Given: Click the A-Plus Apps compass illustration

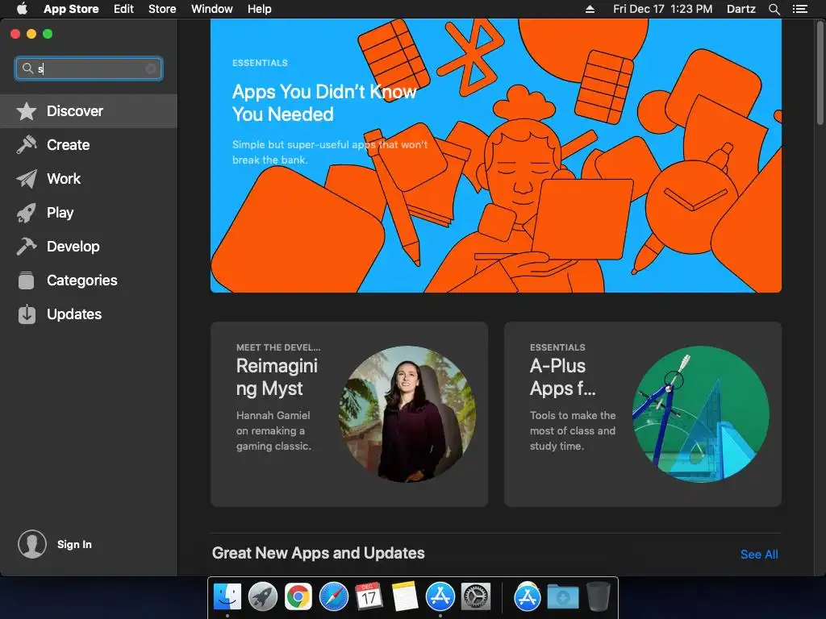Looking at the screenshot, I should (x=701, y=413).
